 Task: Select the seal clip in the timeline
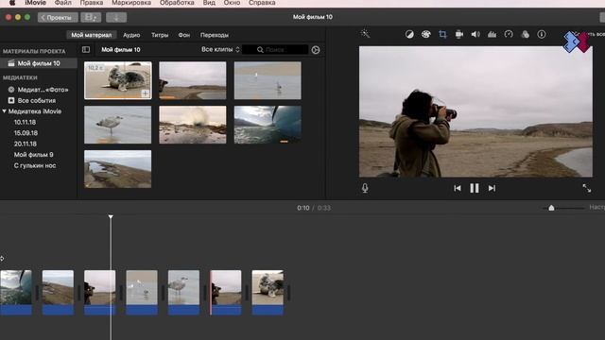[268, 293]
